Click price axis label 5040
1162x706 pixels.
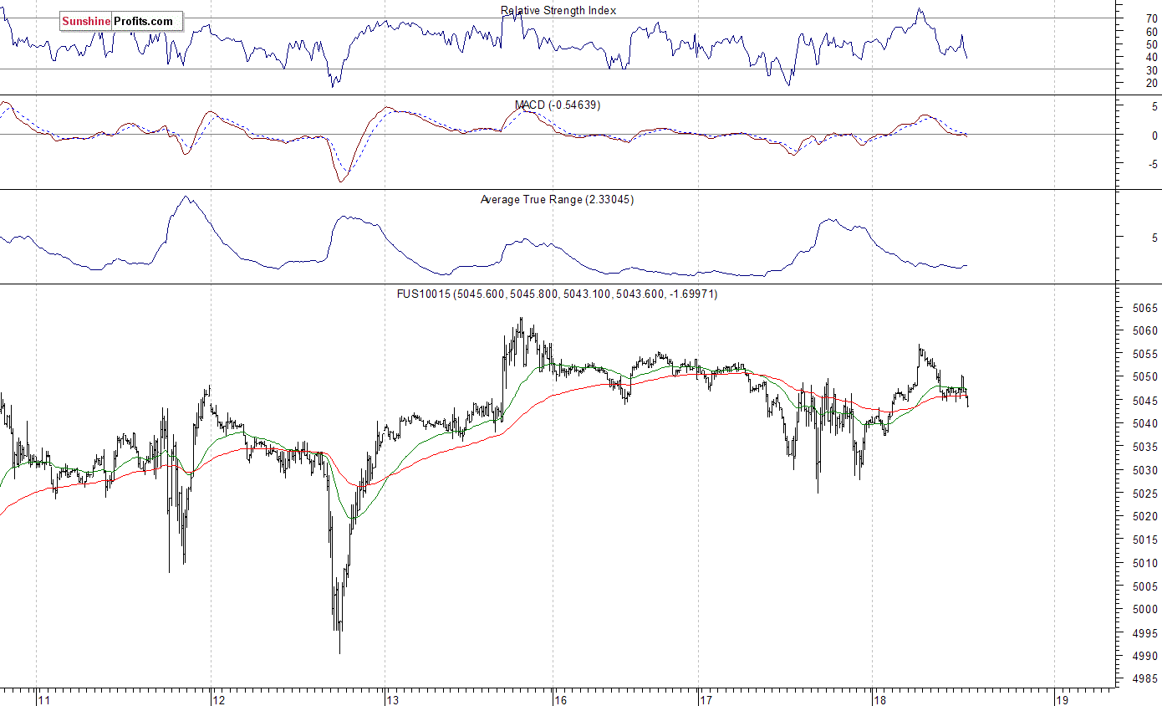1145,424
